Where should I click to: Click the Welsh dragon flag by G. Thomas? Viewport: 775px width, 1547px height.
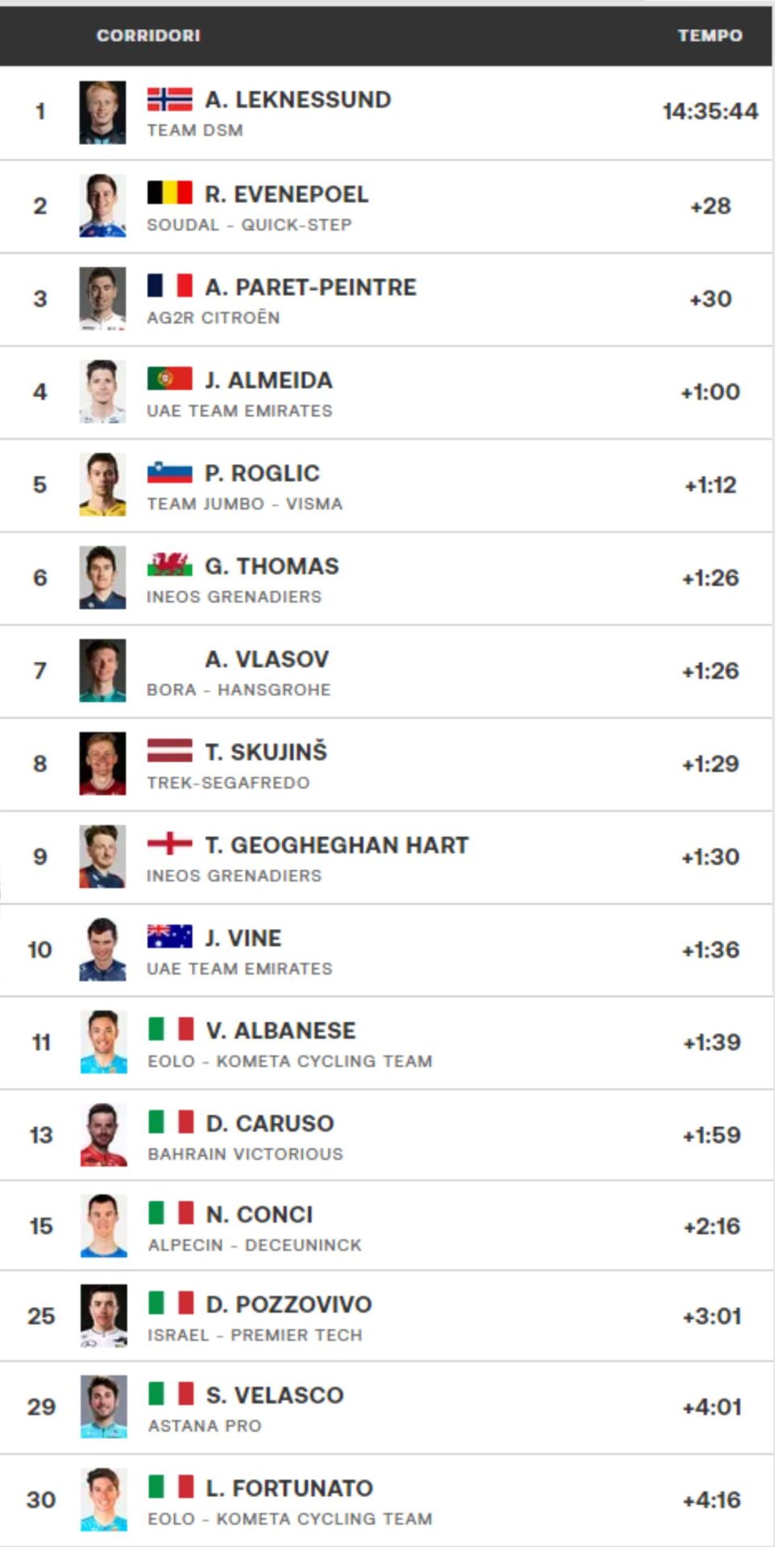pyautogui.click(x=169, y=565)
